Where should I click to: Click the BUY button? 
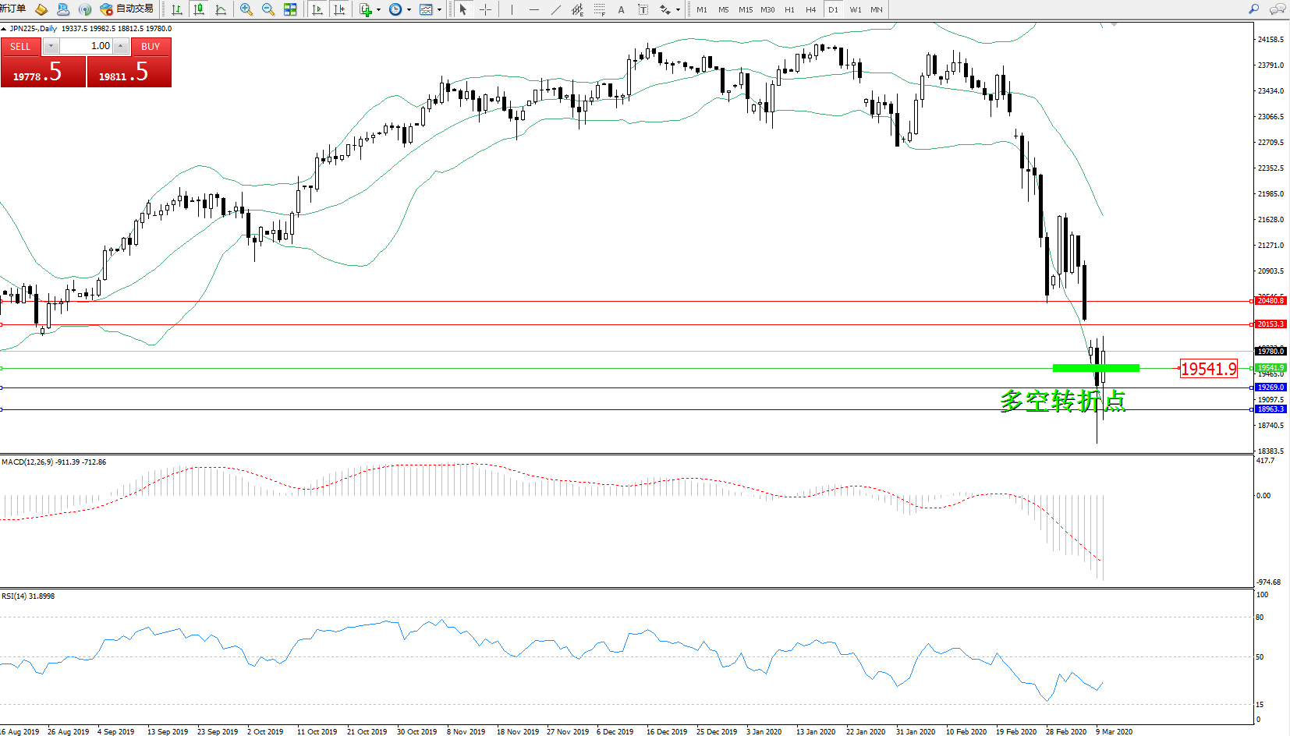151,47
